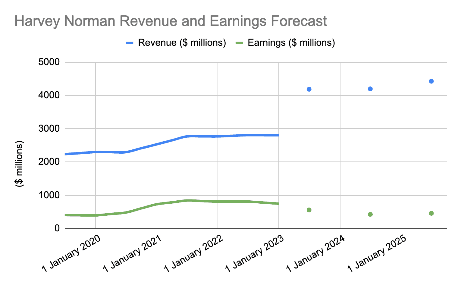This screenshot has width=461, height=285.
Task: Select the blue revenue forecast dot for mid-2024
Action: point(370,89)
